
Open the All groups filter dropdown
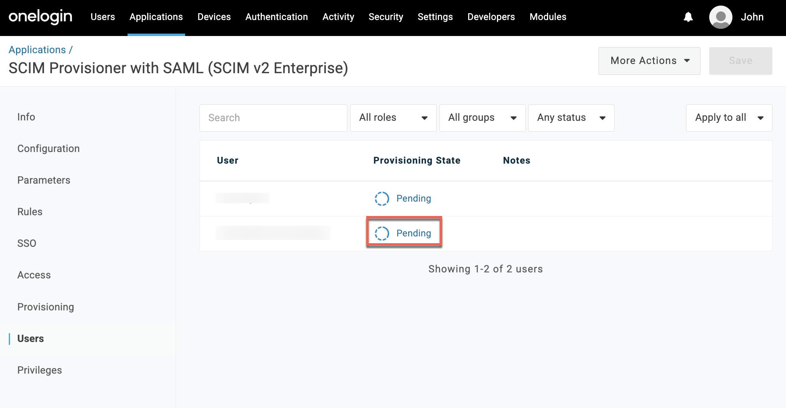[482, 118]
